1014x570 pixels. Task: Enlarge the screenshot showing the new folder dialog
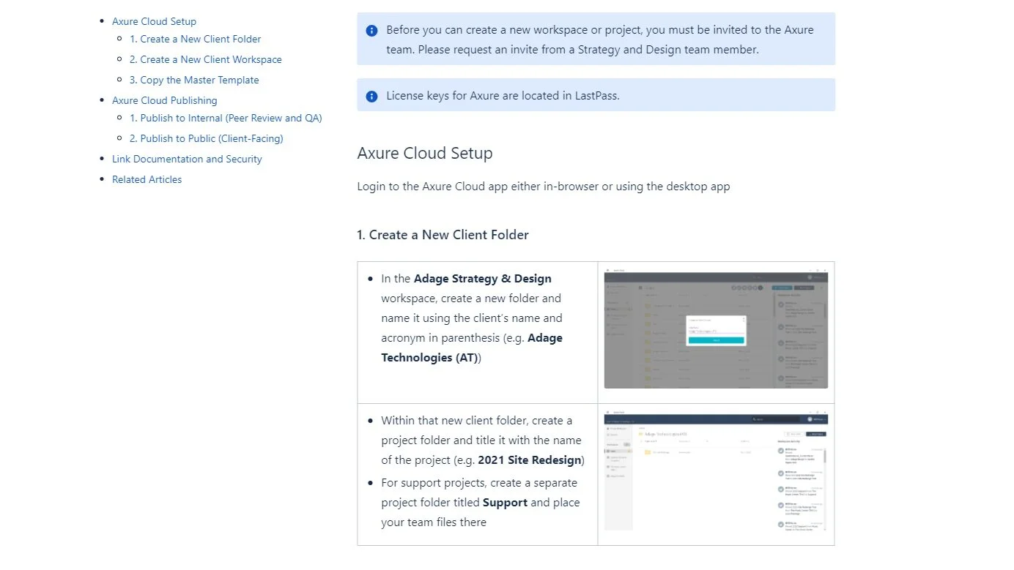pyautogui.click(x=716, y=329)
